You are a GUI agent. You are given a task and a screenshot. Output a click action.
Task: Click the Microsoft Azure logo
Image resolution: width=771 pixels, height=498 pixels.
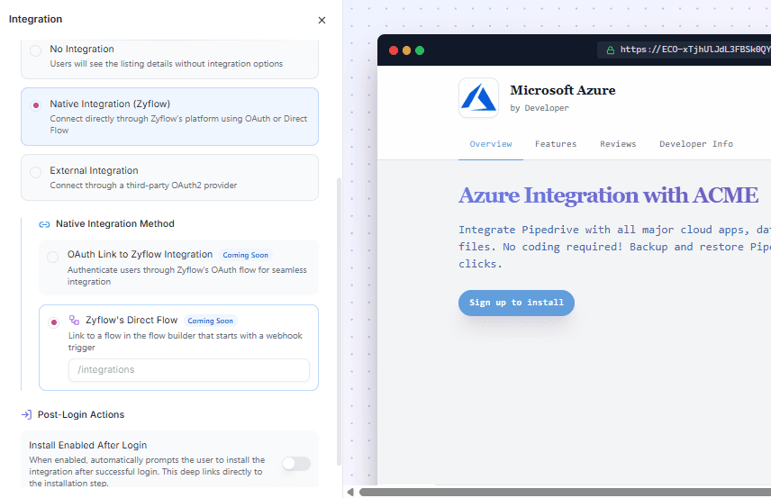coord(478,97)
